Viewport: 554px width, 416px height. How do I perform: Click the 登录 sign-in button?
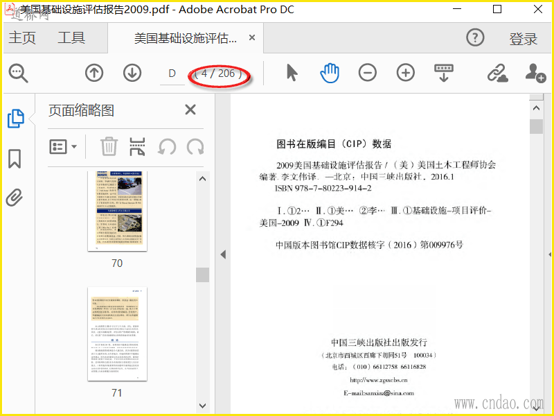[x=524, y=39]
